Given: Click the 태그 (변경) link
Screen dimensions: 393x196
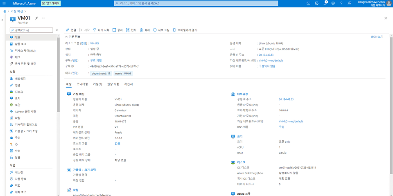Looking at the screenshot, I should [x=75, y=73].
